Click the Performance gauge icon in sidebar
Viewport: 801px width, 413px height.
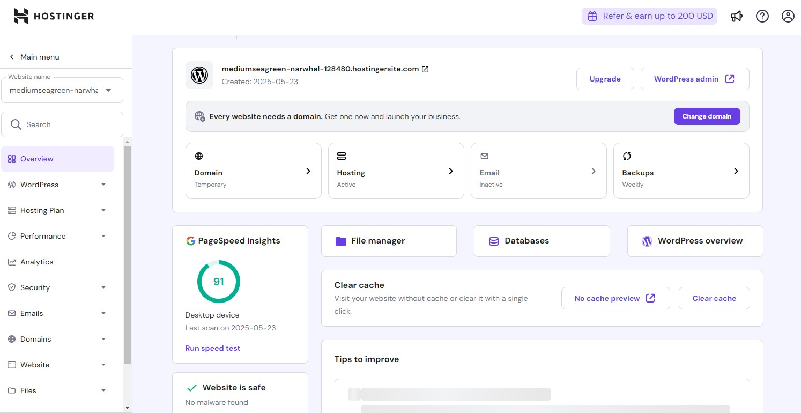click(12, 236)
